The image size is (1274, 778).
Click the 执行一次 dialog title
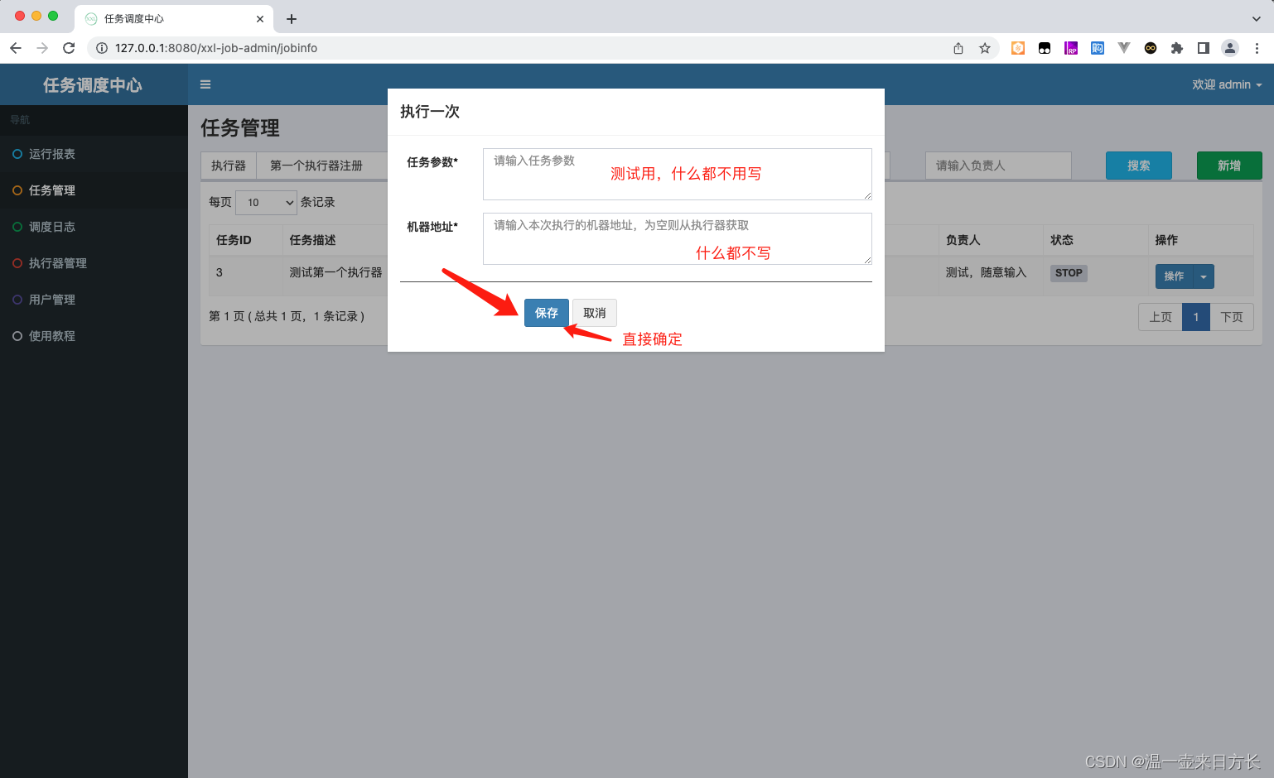coord(430,112)
